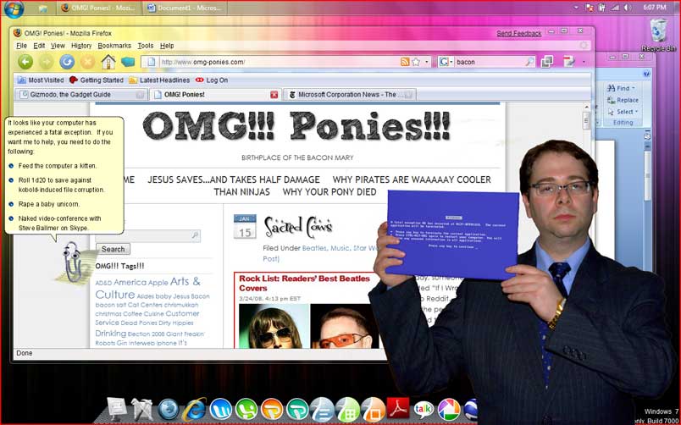Open Google Talk from the dock

point(424,409)
